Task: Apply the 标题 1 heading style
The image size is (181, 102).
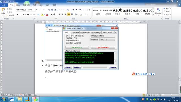Action: pyautogui.click(x=117, y=12)
